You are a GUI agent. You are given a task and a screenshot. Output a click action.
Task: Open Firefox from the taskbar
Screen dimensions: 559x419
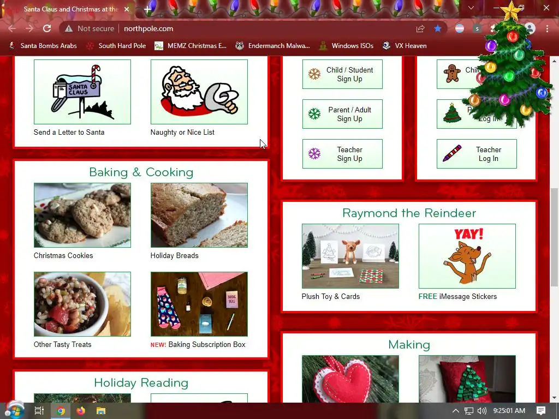81,411
